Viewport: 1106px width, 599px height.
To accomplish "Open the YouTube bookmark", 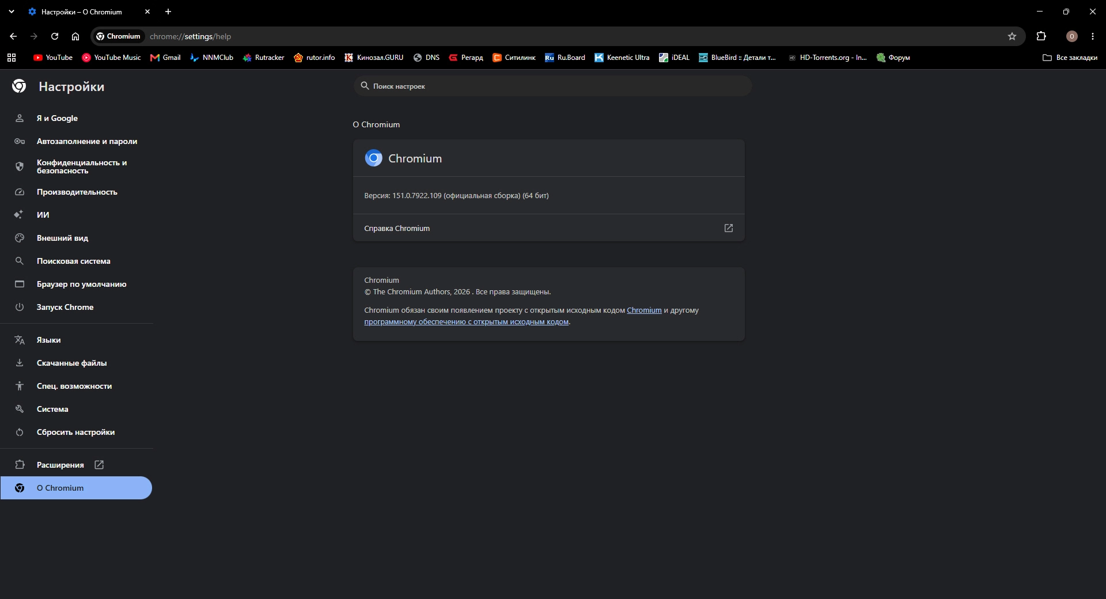I will pyautogui.click(x=53, y=58).
